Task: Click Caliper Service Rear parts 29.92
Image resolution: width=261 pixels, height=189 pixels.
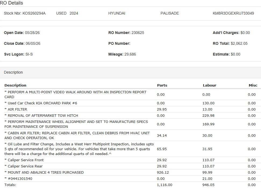Action: tap(162, 166)
